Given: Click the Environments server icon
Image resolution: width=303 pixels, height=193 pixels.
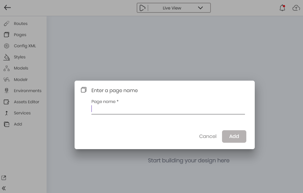Looking at the screenshot, I should [6, 91].
